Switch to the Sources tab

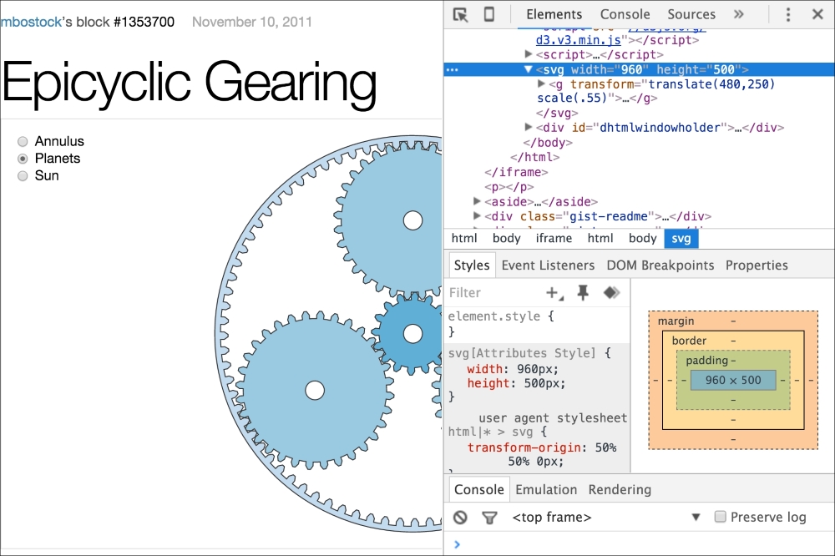coord(691,14)
